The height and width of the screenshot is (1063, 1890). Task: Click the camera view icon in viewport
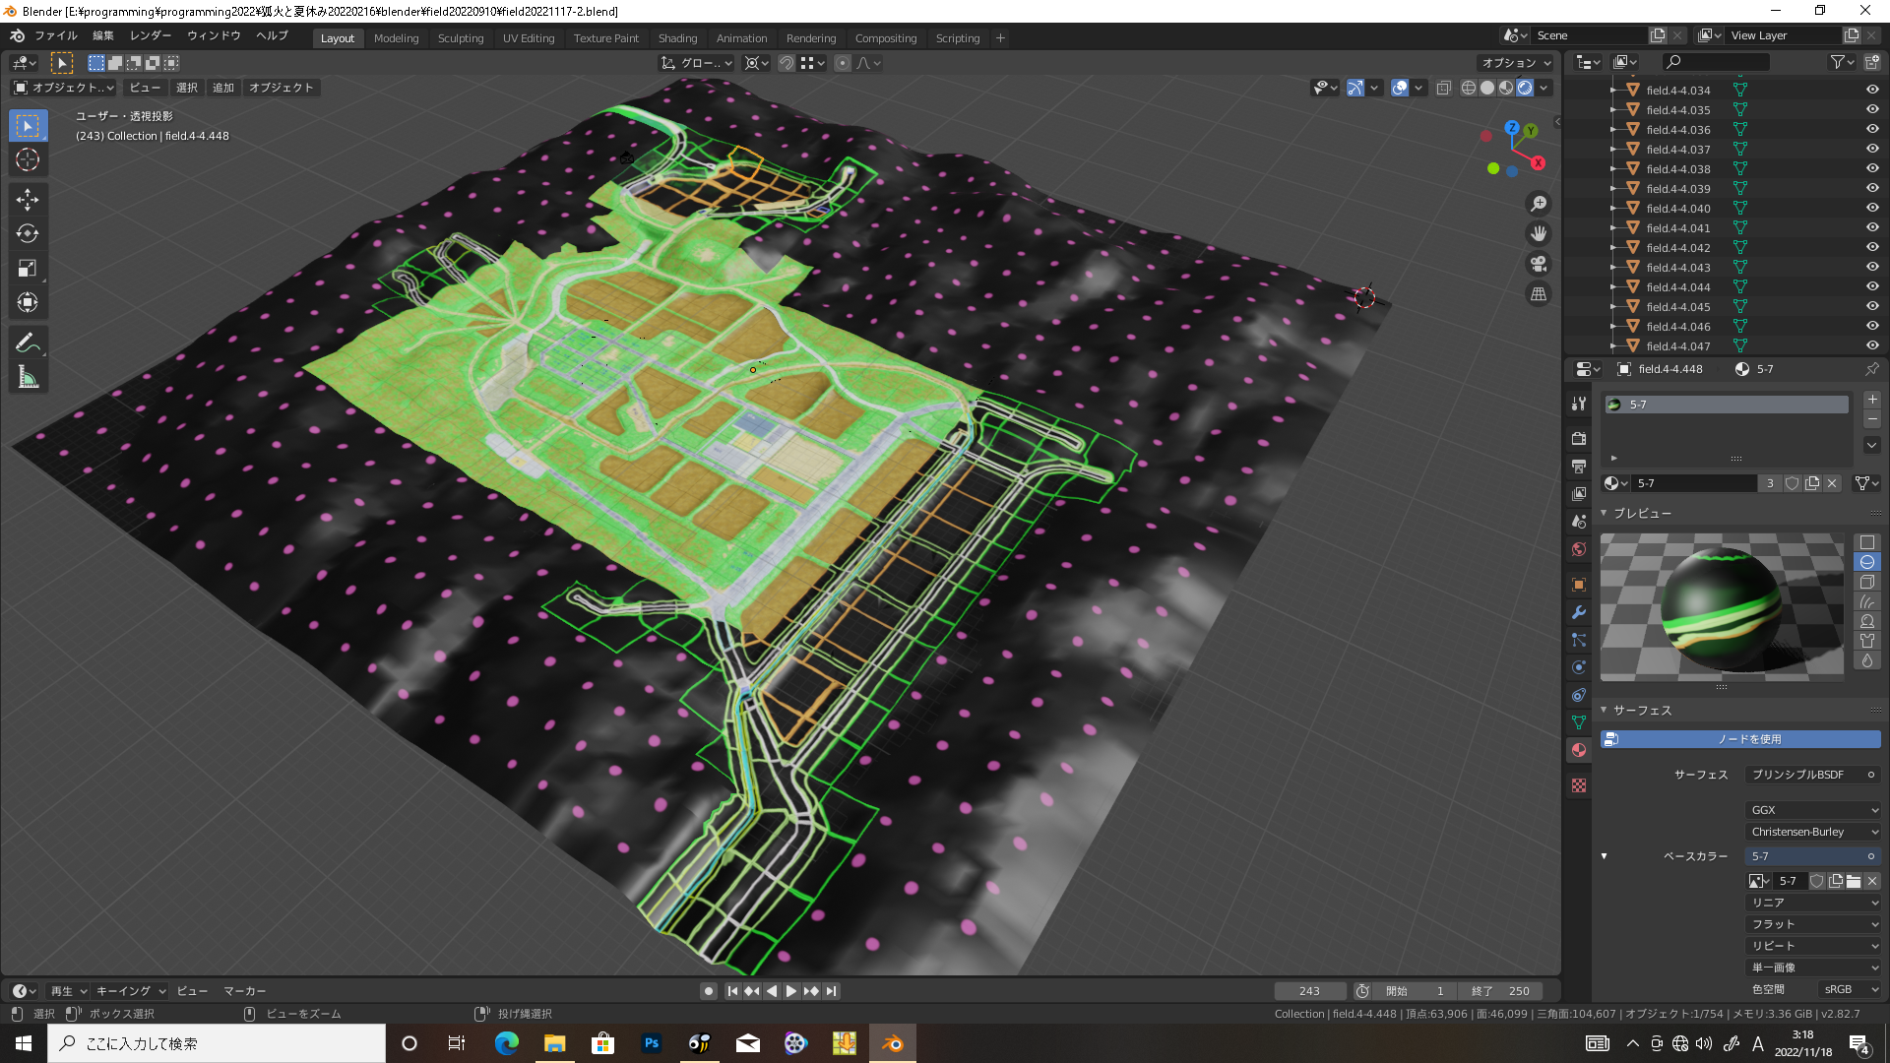(1538, 264)
